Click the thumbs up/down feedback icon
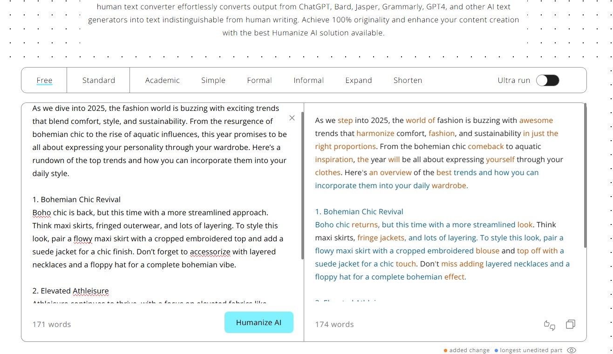The width and height of the screenshot is (613, 354). point(550,325)
